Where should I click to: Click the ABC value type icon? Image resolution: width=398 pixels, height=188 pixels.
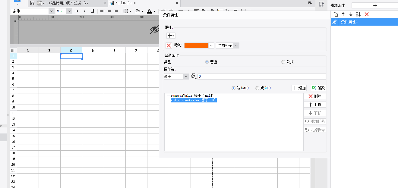click(x=193, y=77)
